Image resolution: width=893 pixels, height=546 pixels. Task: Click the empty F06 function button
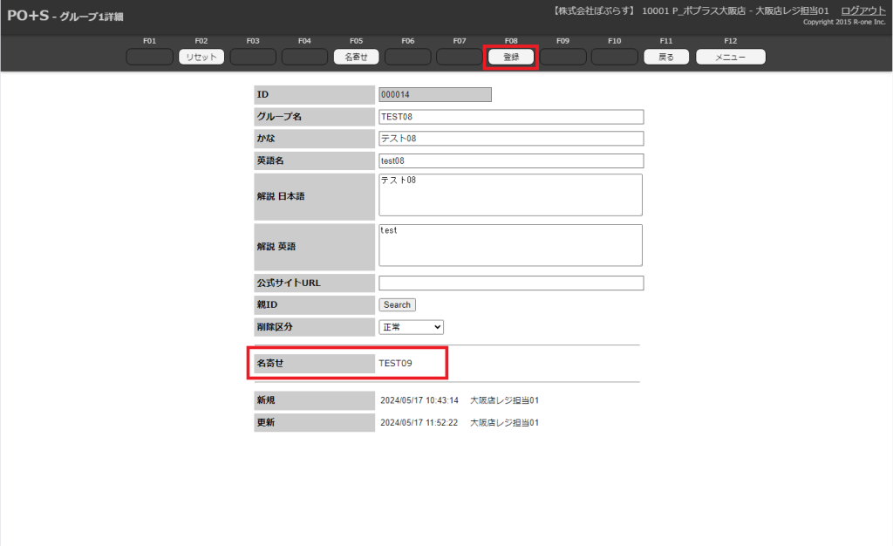pos(407,57)
